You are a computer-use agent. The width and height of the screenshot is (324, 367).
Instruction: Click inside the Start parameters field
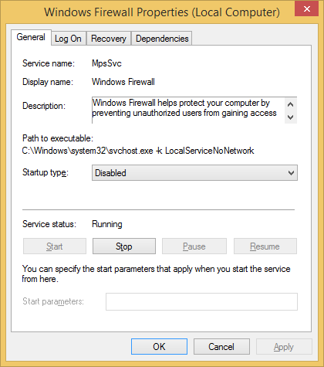pyautogui.click(x=201, y=301)
